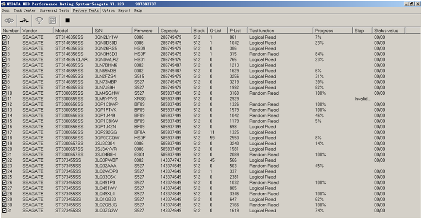Click serial number 3LQ3ZG3W
The width and height of the screenshot is (422, 219).
pyautogui.click(x=106, y=210)
